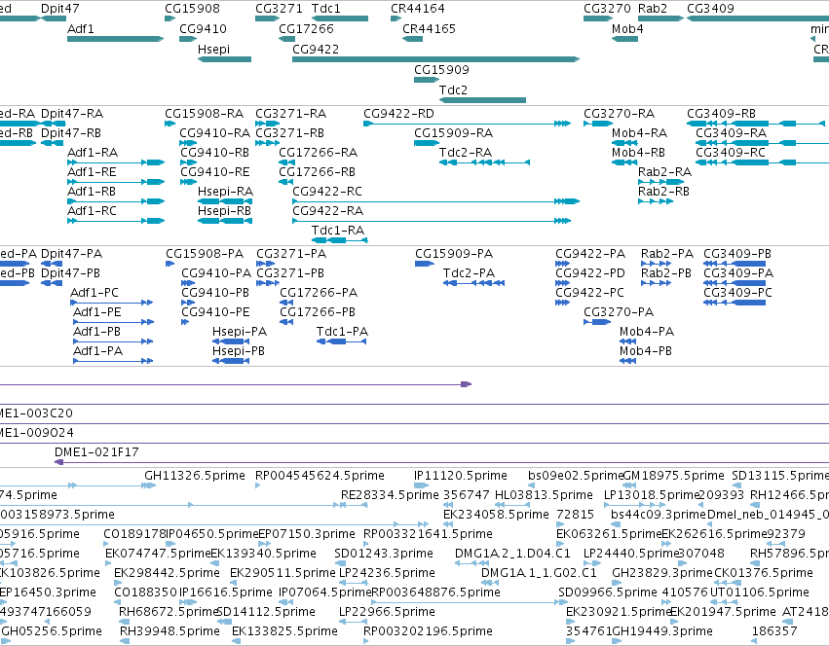
Task: Select EST label RP003648876.5prime
Action: click(x=435, y=592)
